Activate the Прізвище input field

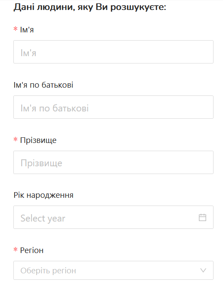pyautogui.click(x=113, y=162)
